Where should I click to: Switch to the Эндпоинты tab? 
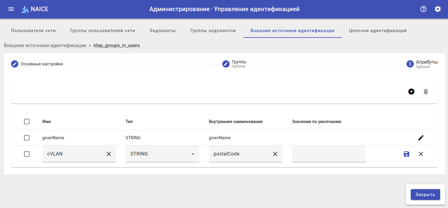point(163,31)
